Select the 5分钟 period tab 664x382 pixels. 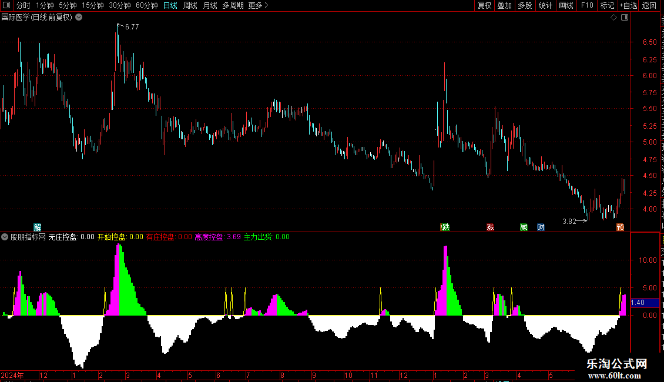click(68, 5)
